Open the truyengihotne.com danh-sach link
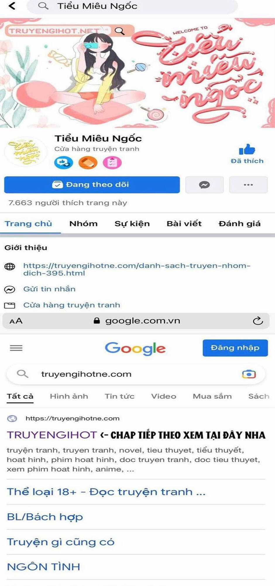 click(137, 269)
